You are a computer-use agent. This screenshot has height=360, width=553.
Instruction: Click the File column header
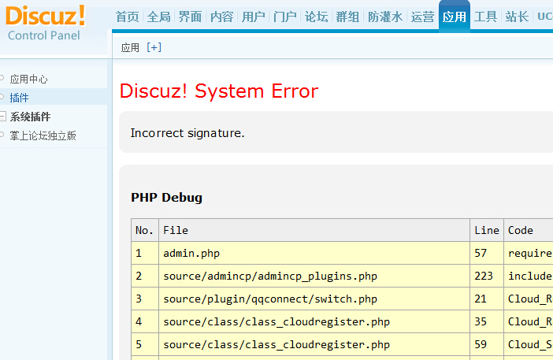click(x=314, y=230)
